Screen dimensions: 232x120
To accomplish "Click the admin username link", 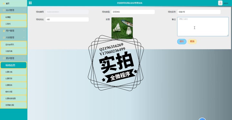I will click(x=226, y=3).
